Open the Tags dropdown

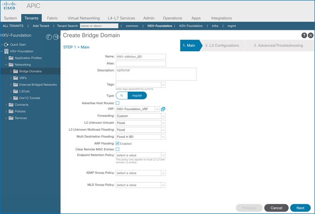click(x=163, y=85)
